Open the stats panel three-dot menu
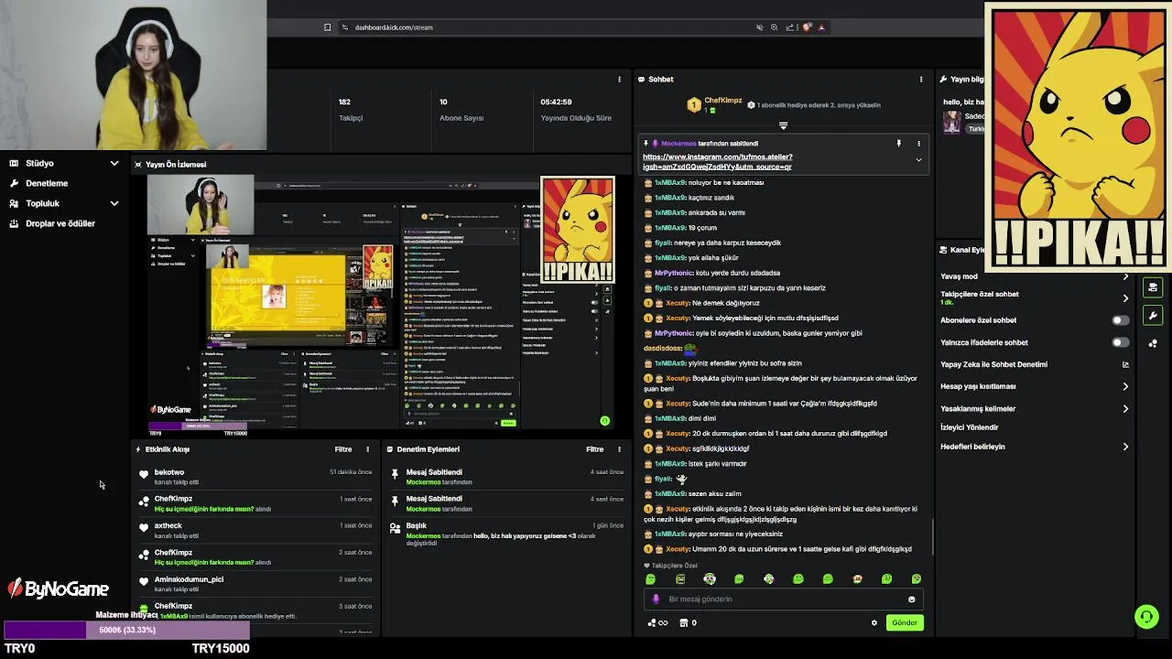Screen dimensions: 1172x659 619,80
